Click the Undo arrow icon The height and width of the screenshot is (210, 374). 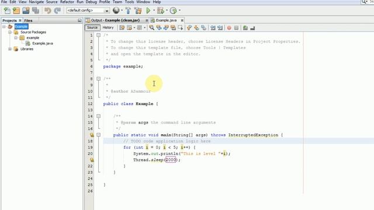click(48, 10)
